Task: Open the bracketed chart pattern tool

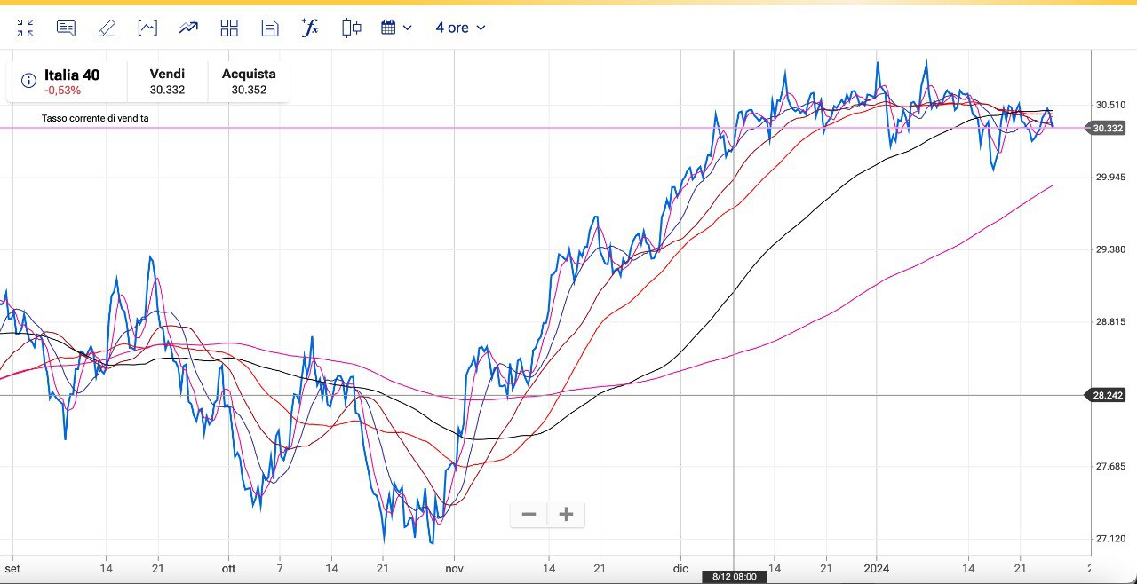Action: coord(147,28)
